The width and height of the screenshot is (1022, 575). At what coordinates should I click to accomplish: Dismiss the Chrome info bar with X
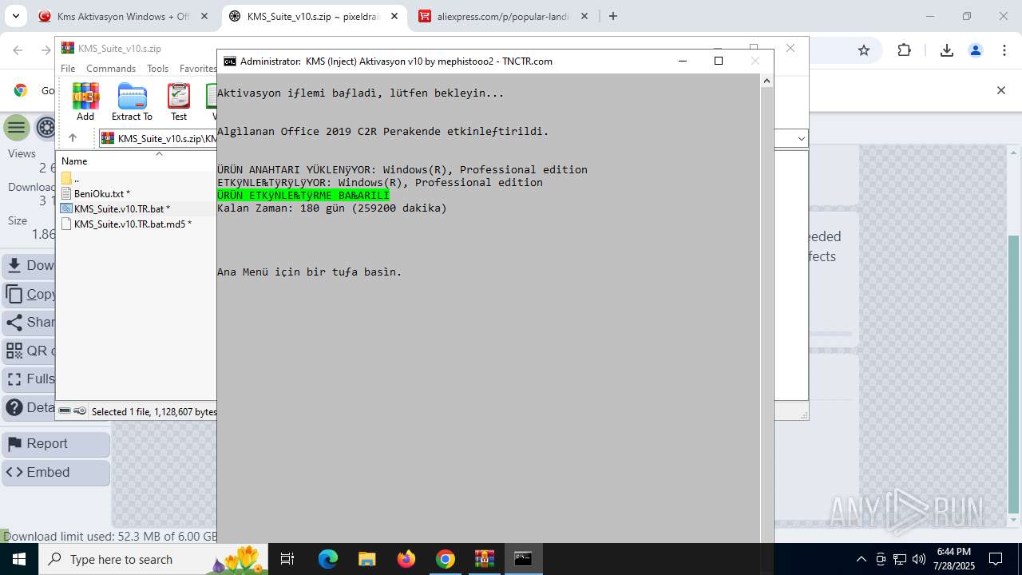click(x=1000, y=90)
